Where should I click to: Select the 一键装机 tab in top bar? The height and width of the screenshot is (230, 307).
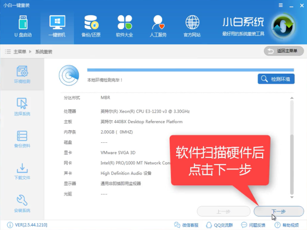(57, 26)
